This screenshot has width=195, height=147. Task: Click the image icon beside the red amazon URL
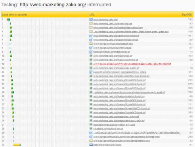pos(91,64)
